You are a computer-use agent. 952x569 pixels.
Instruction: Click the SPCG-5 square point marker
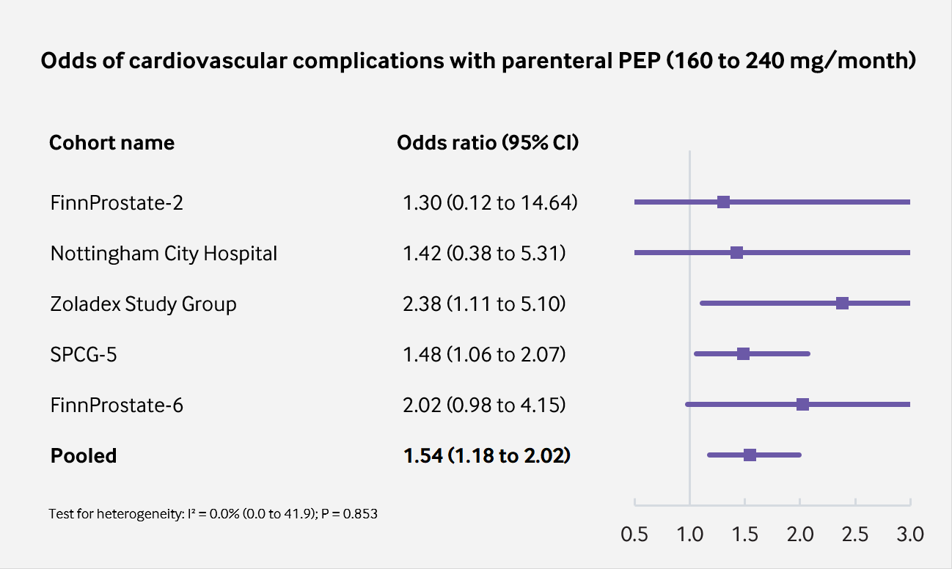pos(743,354)
